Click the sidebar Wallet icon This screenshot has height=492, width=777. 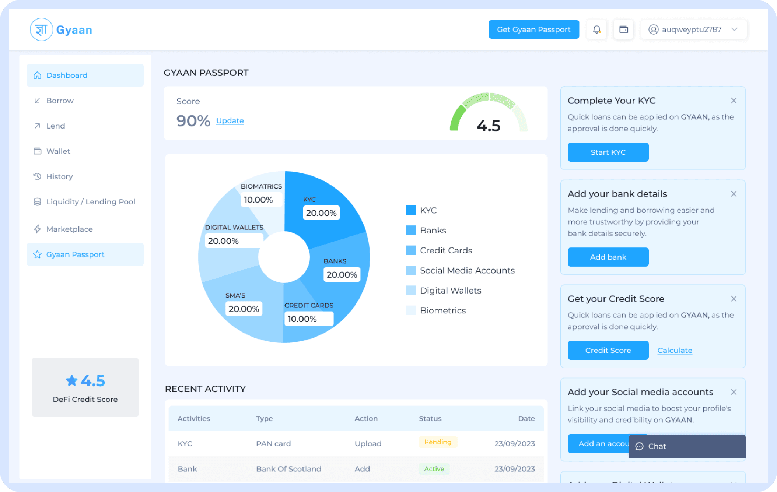tap(37, 151)
